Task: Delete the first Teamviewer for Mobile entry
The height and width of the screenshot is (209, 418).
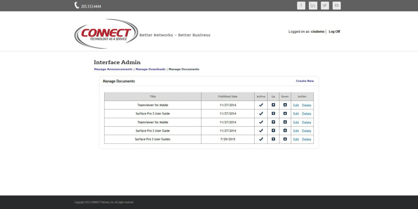Action: (x=307, y=105)
